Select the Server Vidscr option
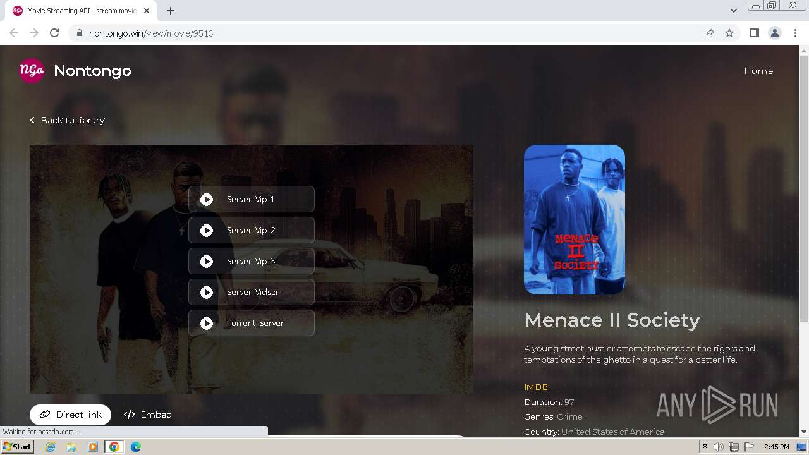Viewport: 809px width, 455px height. point(252,292)
